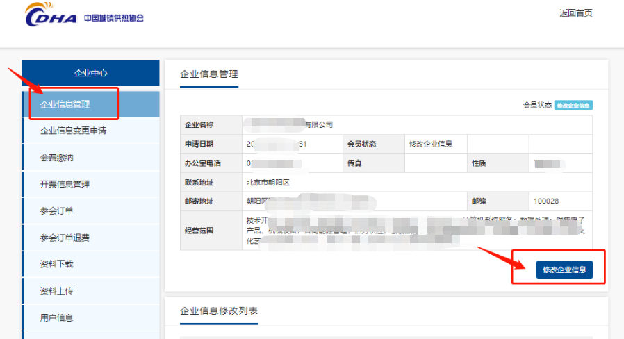Open 用户信息 sidebar item
624x339 pixels.
pyautogui.click(x=91, y=317)
